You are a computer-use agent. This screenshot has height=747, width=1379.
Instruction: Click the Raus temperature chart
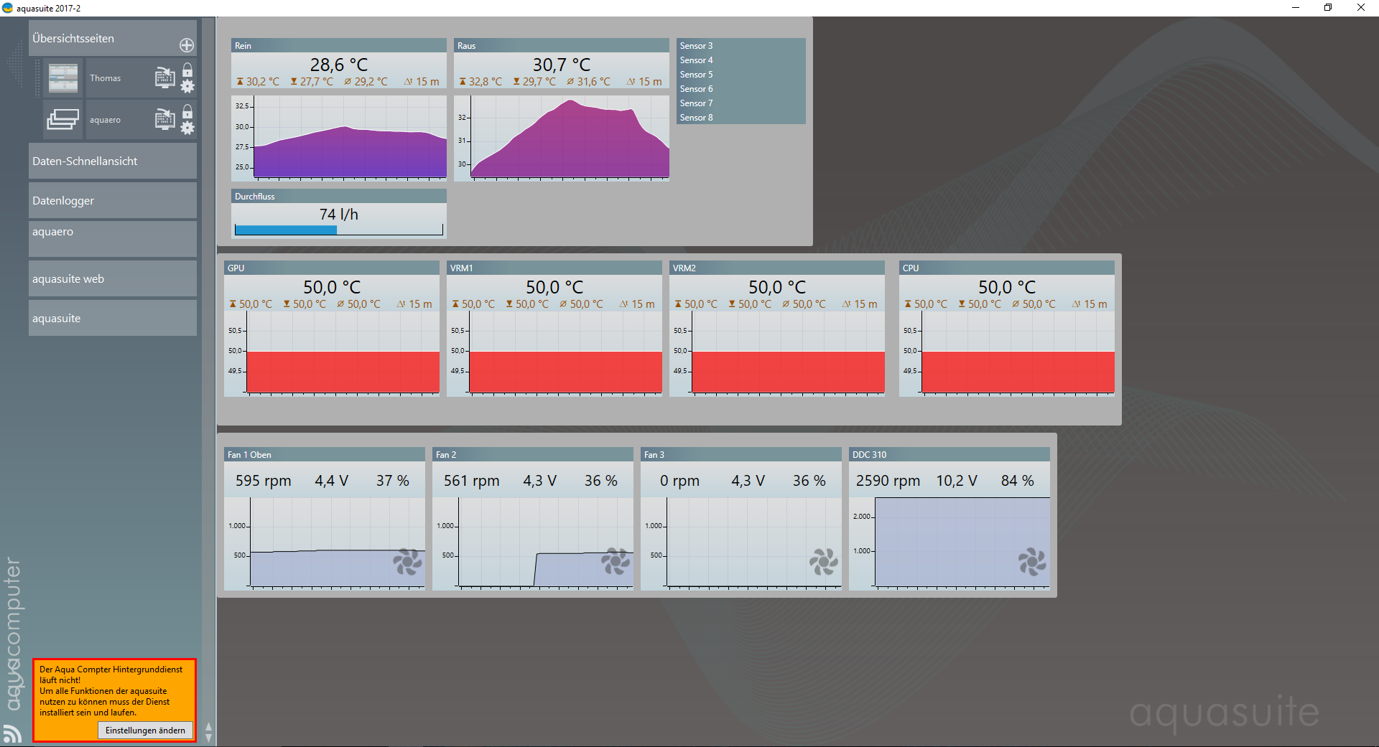coord(562,138)
